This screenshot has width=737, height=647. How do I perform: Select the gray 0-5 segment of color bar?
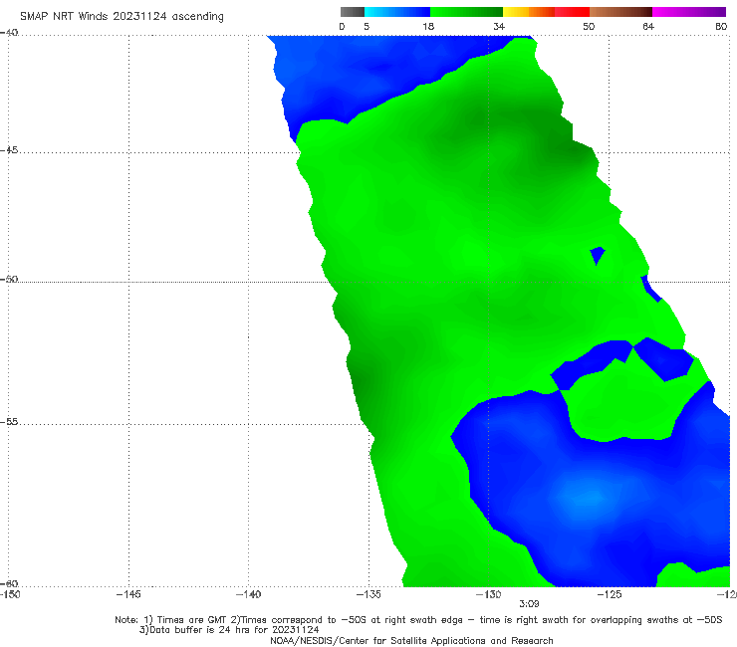(353, 12)
